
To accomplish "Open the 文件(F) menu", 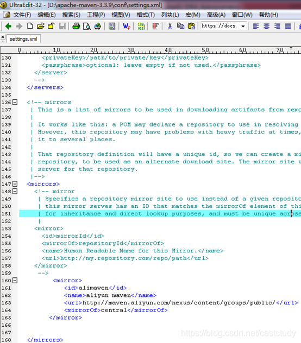I will [x=22, y=15].
